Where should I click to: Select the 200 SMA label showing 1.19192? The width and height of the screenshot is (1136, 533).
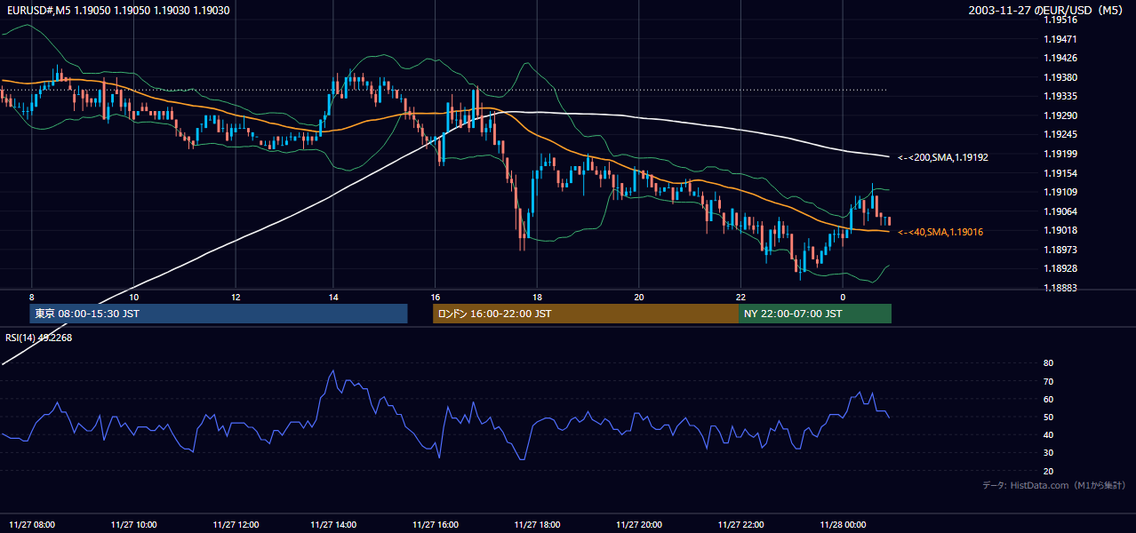tap(942, 157)
